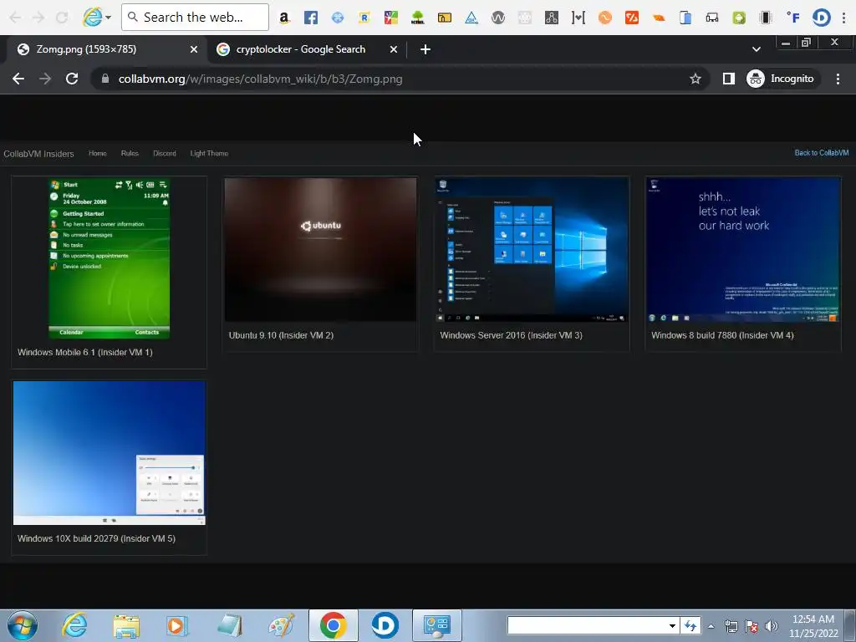Click the Home nav link
856x642 pixels.
[x=98, y=154]
